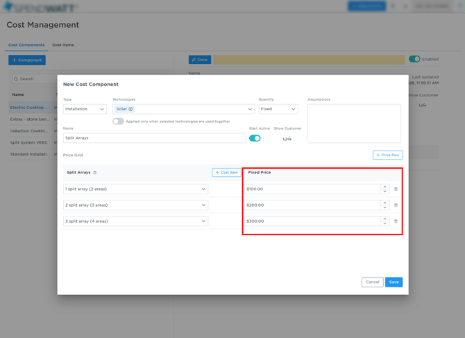Switch to the Cost Components tab
The height and width of the screenshot is (338, 465).
coord(26,45)
